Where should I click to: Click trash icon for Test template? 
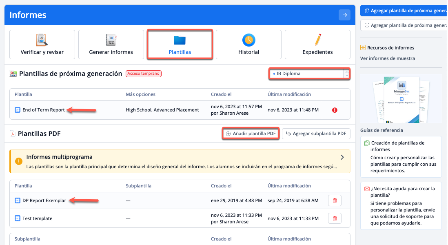coord(335,218)
